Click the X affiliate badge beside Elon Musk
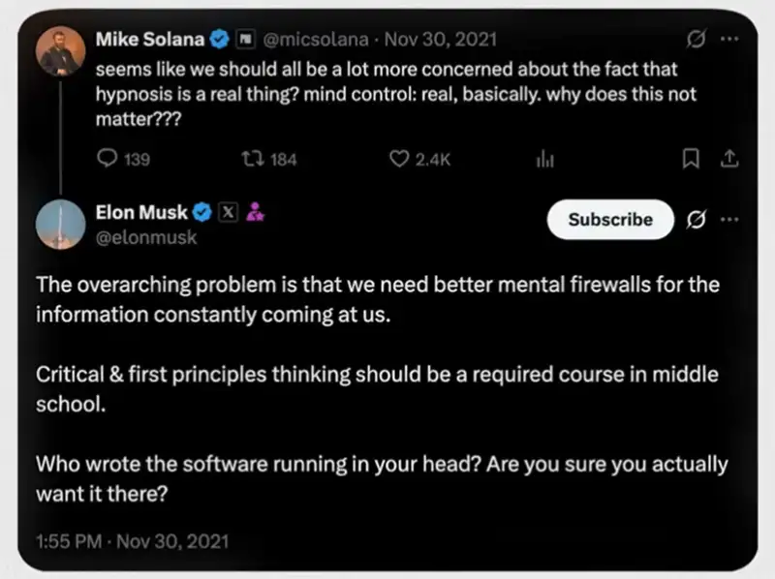 point(231,213)
